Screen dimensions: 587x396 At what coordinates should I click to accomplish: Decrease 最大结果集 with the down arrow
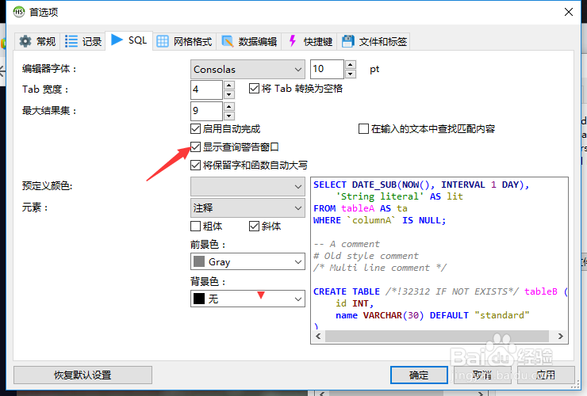(x=229, y=116)
